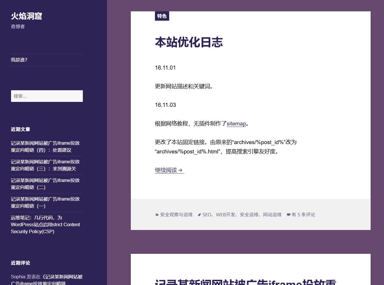
Task: Open 有 5 条评论 comments link
Action: click(303, 215)
